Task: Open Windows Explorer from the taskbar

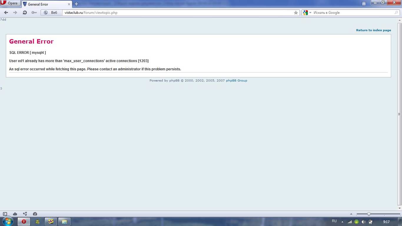Action: click(64, 222)
